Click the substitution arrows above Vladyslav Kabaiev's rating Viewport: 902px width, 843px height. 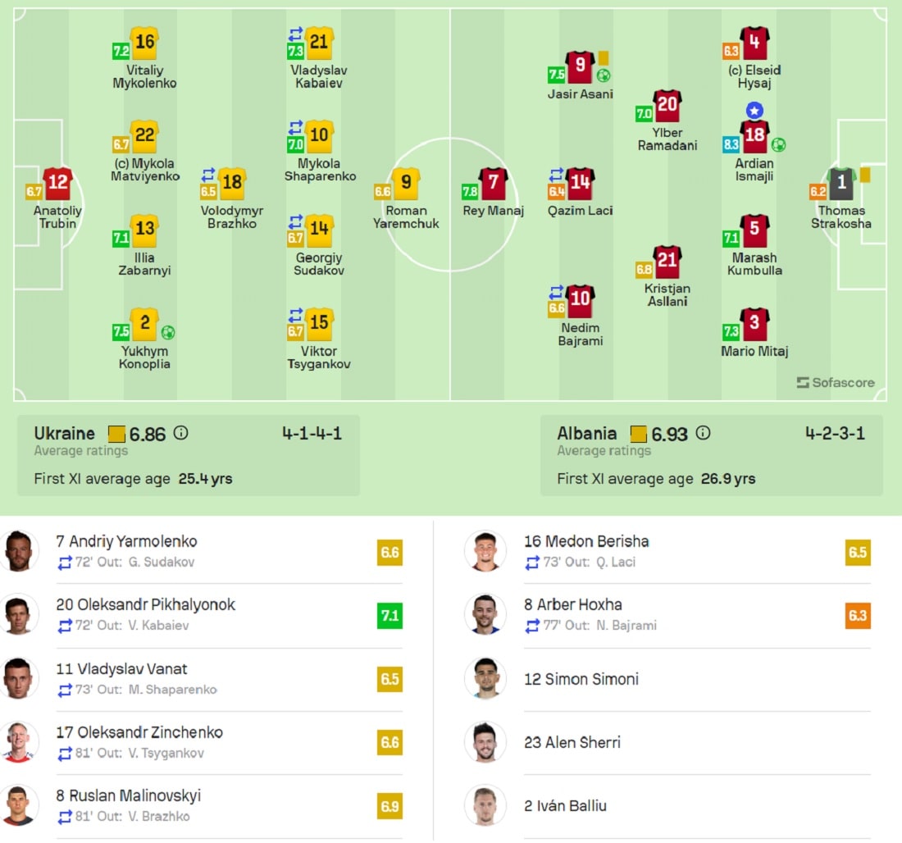(x=296, y=34)
